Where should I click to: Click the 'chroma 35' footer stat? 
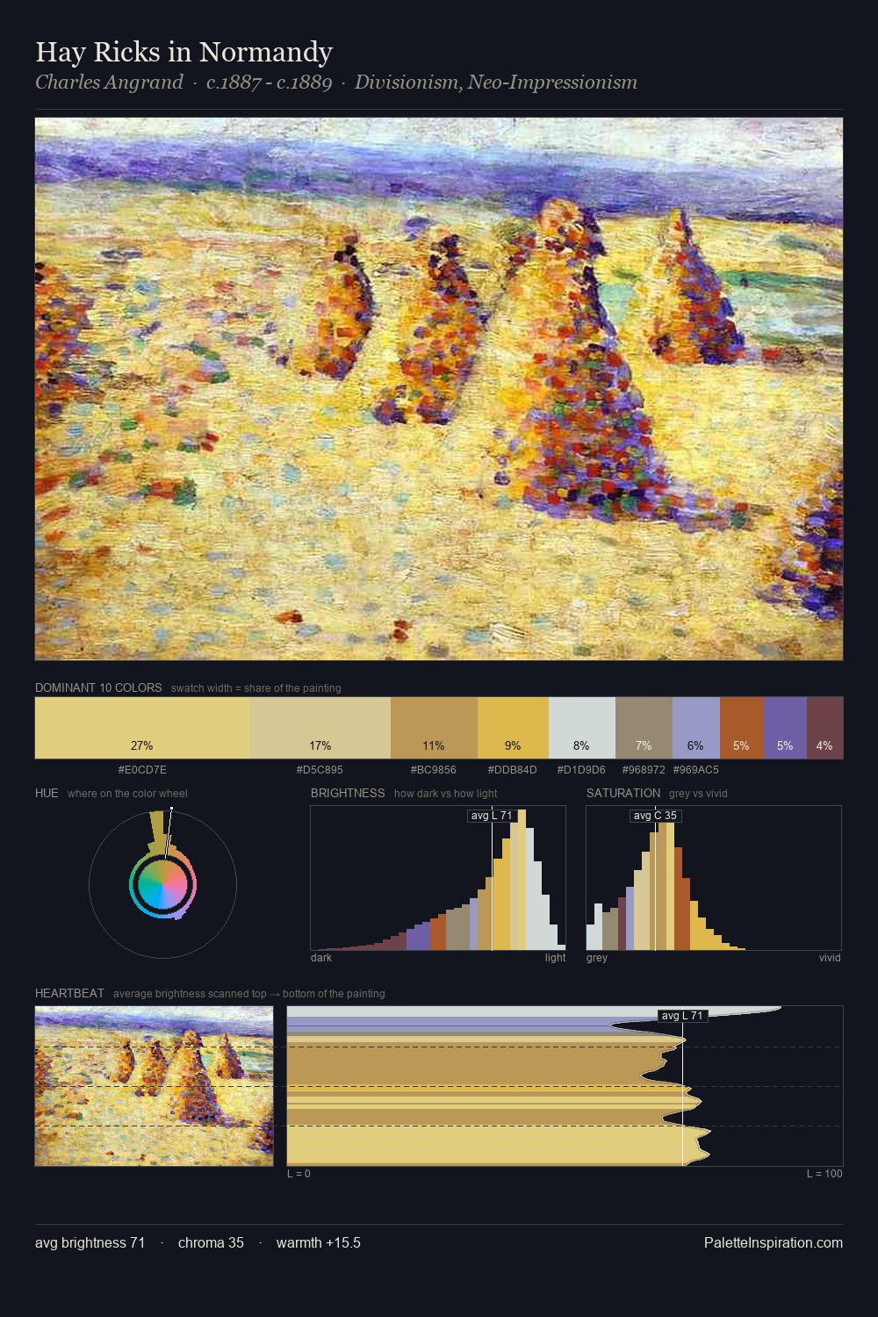(211, 1242)
